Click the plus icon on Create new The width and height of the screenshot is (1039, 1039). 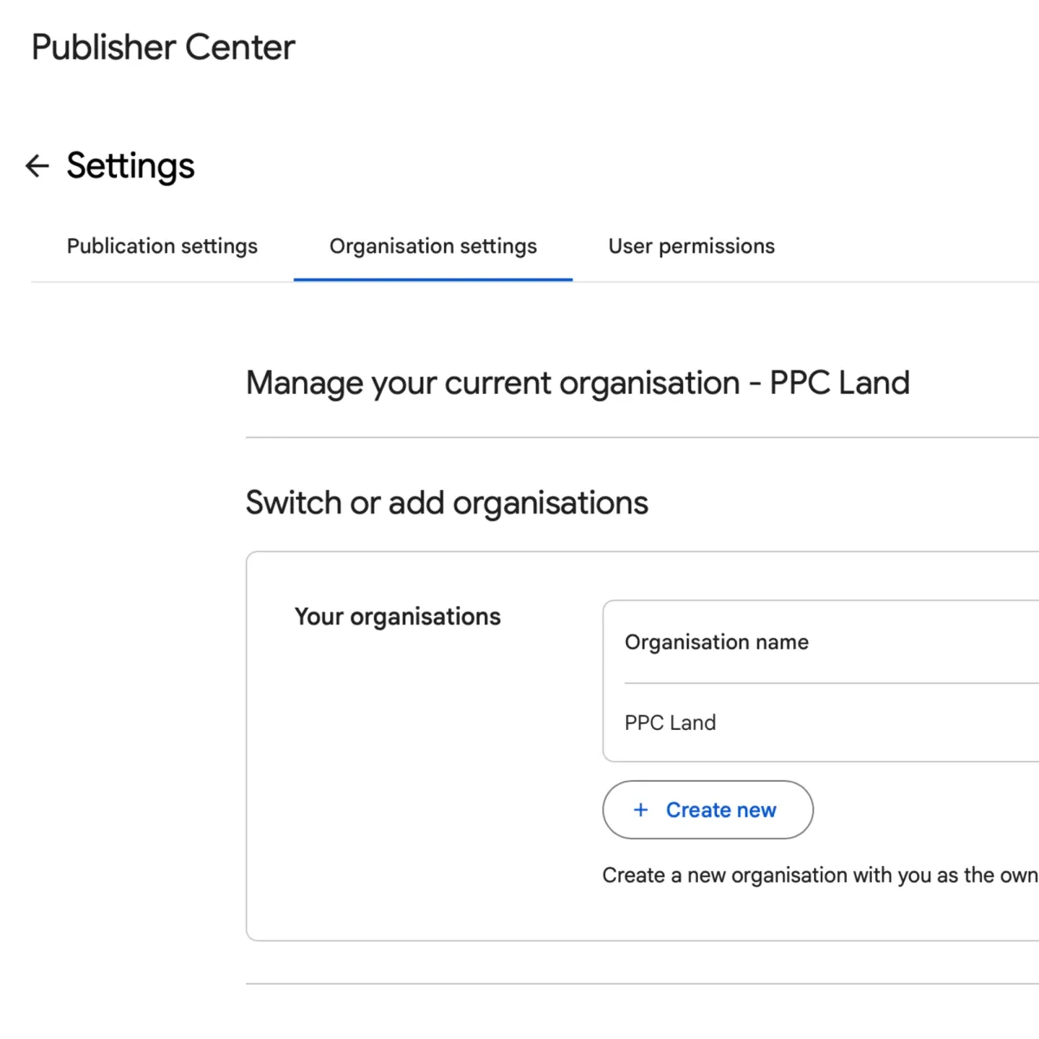click(641, 810)
